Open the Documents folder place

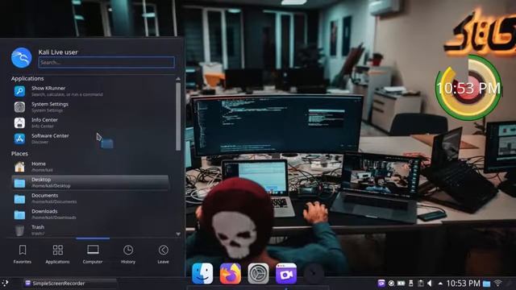coord(90,198)
